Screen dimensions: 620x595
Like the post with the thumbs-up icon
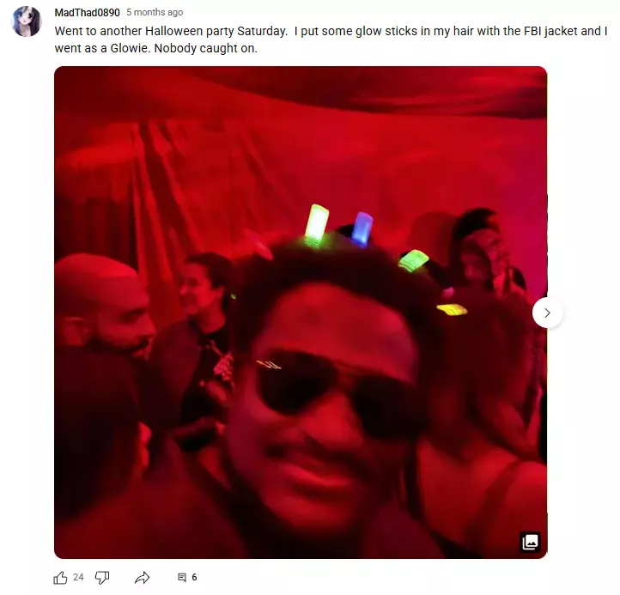coord(60,578)
